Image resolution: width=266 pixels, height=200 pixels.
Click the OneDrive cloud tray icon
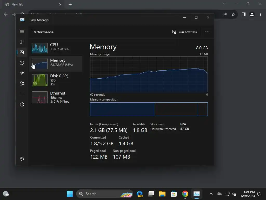pyautogui.click(x=220, y=194)
